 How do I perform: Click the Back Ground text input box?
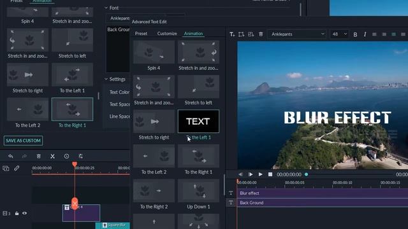[118, 49]
